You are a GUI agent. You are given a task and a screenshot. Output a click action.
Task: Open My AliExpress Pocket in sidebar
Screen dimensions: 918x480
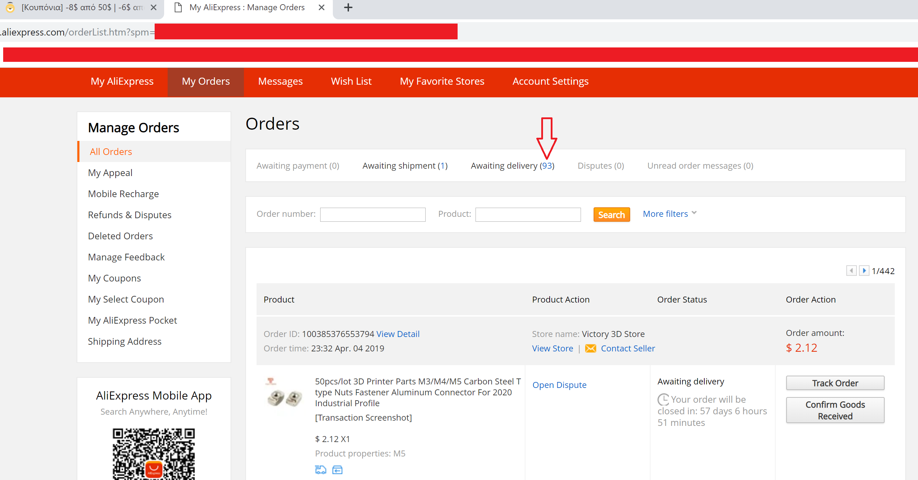click(132, 320)
